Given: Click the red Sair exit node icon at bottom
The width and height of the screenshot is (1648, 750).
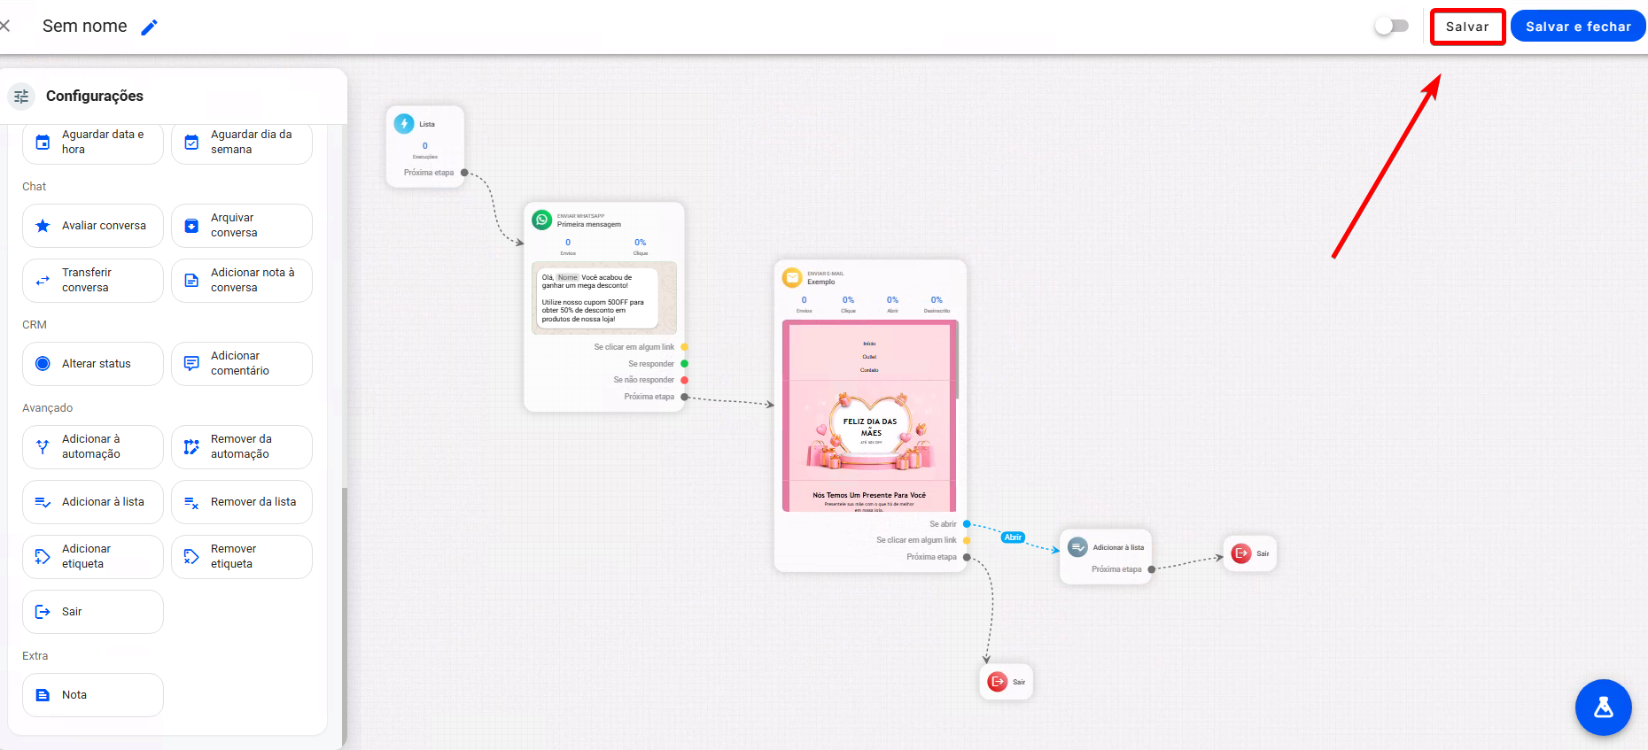Looking at the screenshot, I should (998, 682).
